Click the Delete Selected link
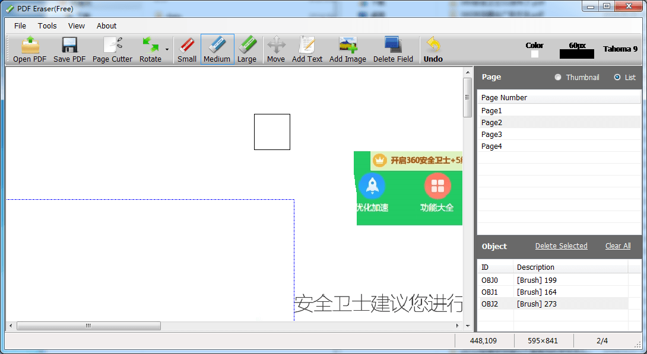This screenshot has width=647, height=354. click(561, 246)
